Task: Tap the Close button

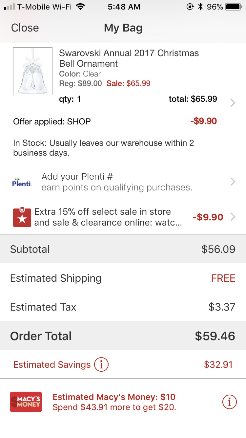Action: 25,28
